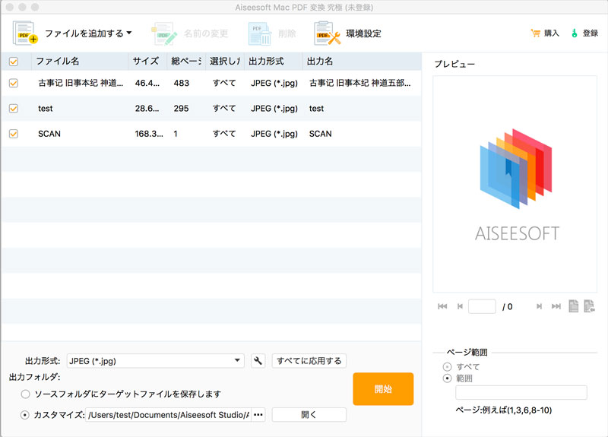Click the page count 483 cell
This screenshot has width=608, height=437.
pos(181,83)
